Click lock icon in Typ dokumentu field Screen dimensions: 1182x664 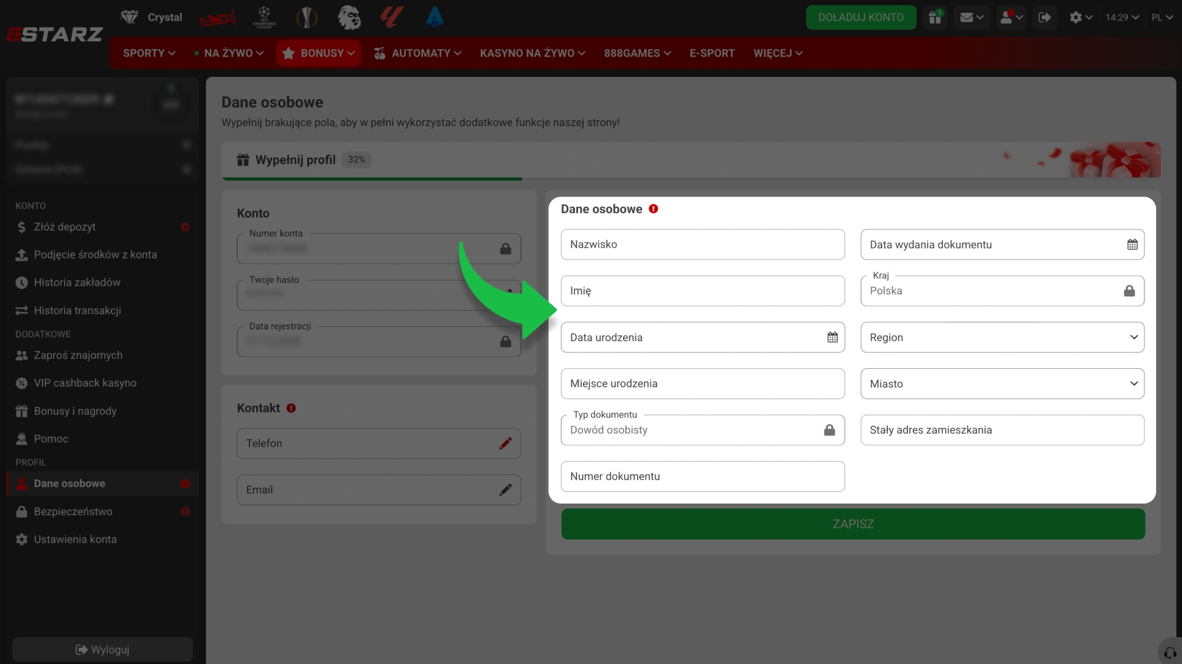coord(830,430)
